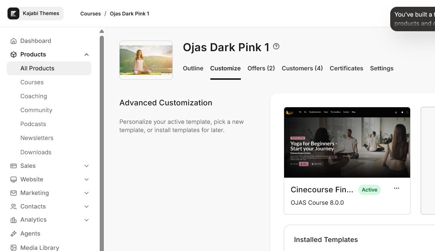Select the Customize tab

click(x=225, y=68)
